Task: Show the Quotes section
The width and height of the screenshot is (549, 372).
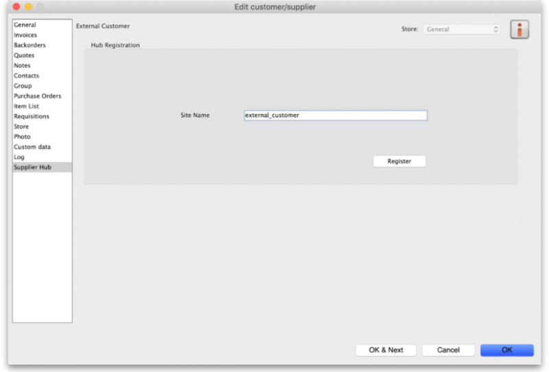Action: 24,56
